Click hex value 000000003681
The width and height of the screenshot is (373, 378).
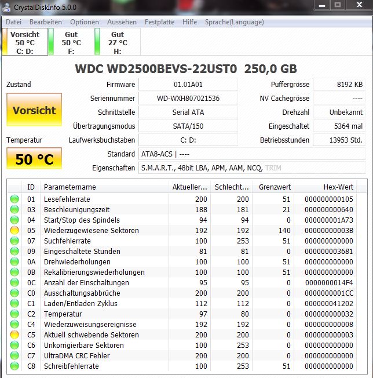[x=329, y=251]
